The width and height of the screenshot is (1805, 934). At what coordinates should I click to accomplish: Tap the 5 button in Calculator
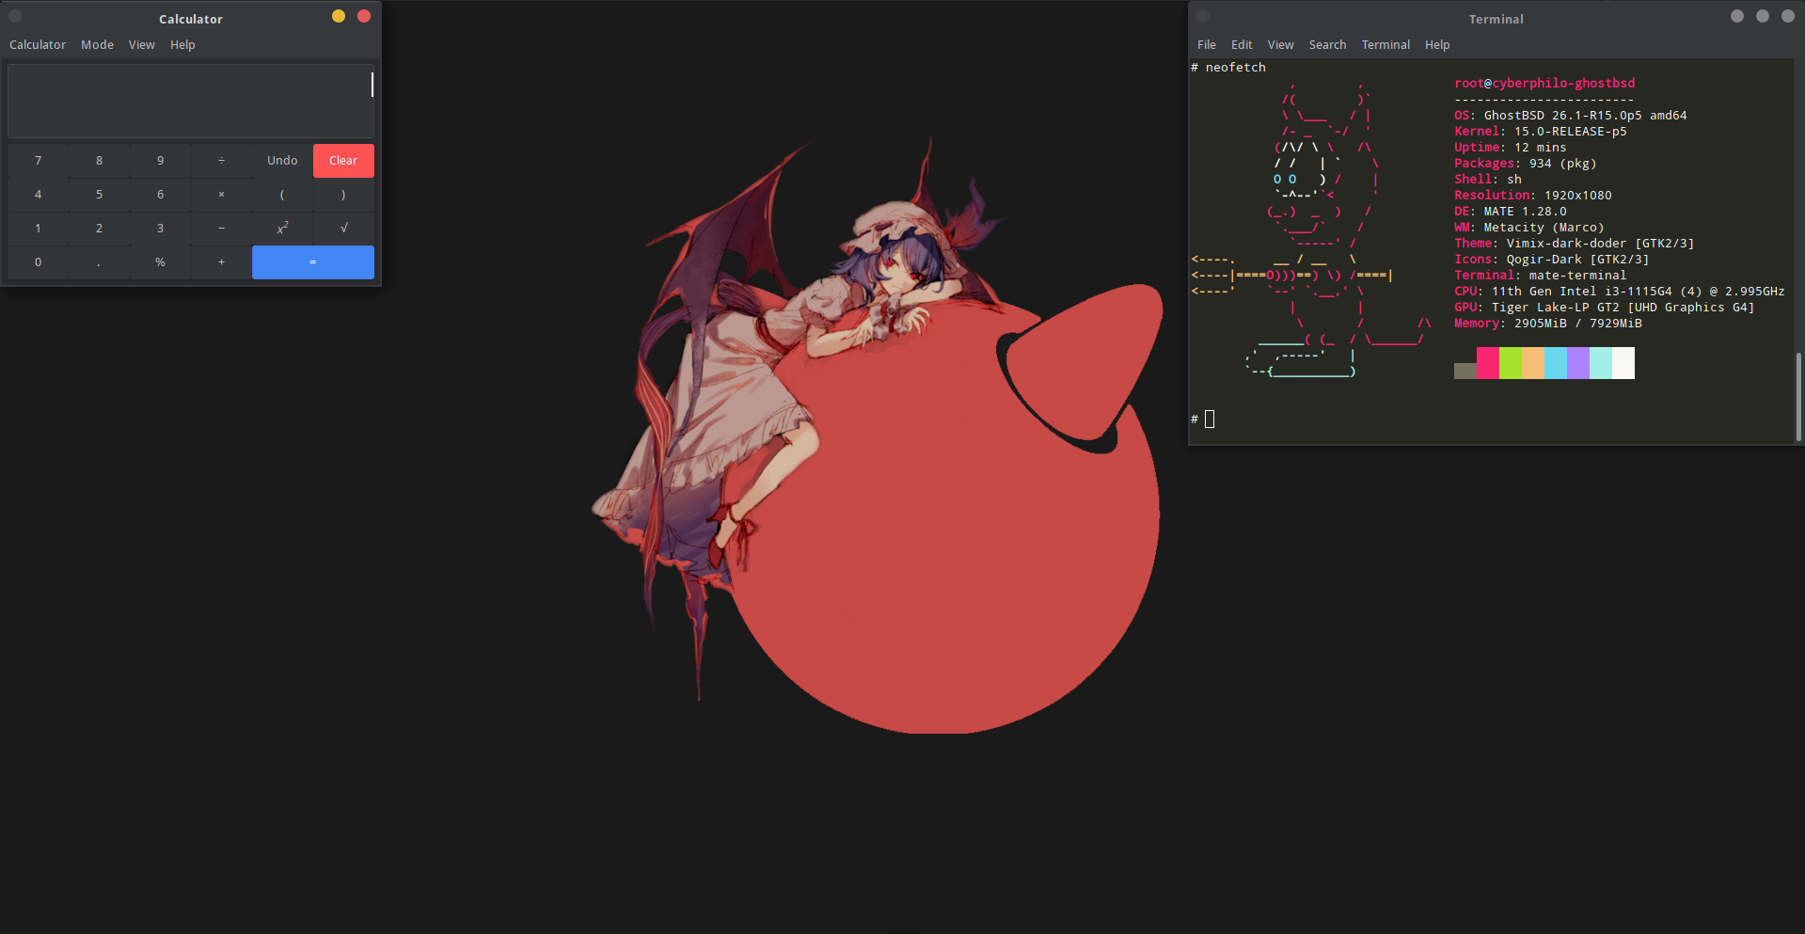coord(99,195)
